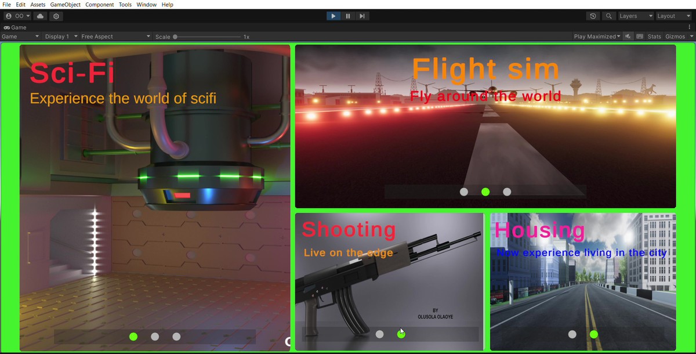Screen dimensions: 696x354
Task: Select the second dot on the Sci-Fi card
Action: point(155,337)
